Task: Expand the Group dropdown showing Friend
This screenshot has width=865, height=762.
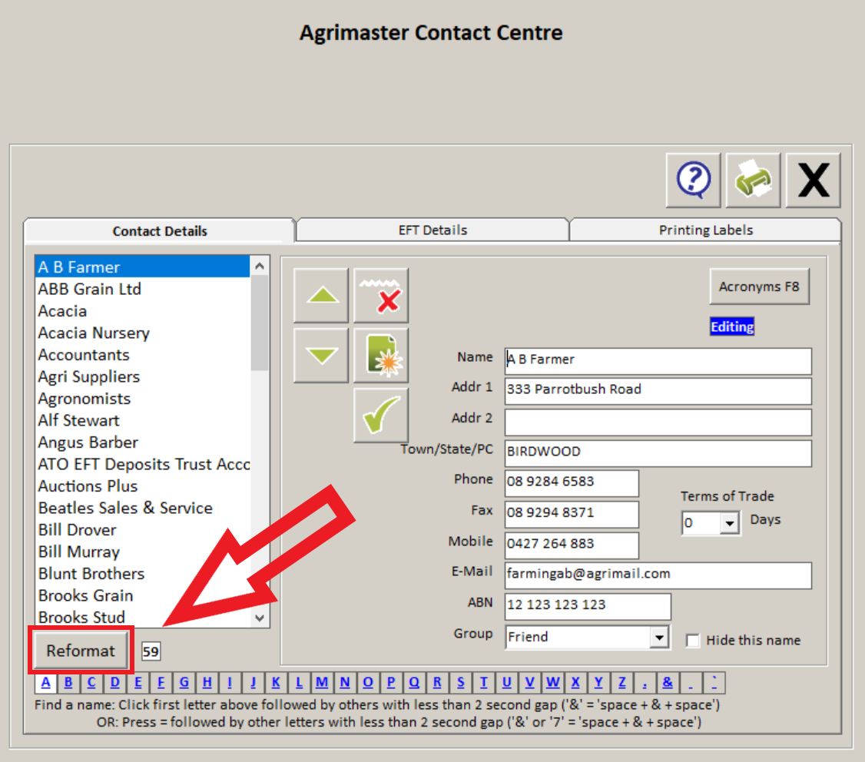Action: [x=659, y=638]
